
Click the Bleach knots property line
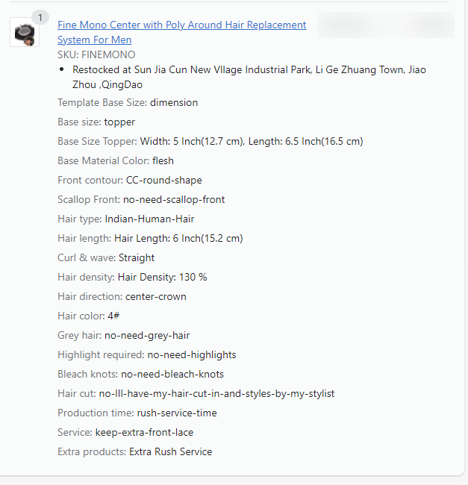point(140,374)
